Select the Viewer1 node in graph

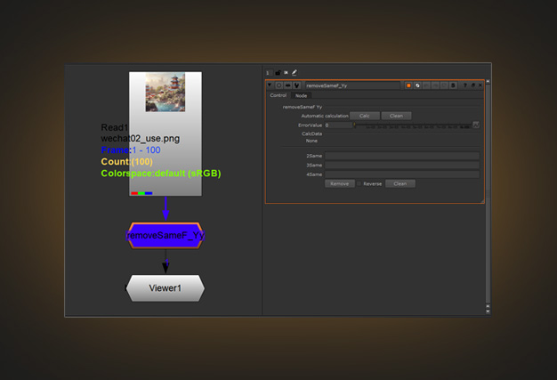coord(165,288)
